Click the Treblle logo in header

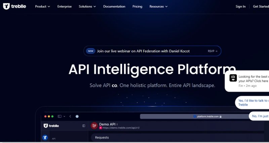tap(14, 6)
